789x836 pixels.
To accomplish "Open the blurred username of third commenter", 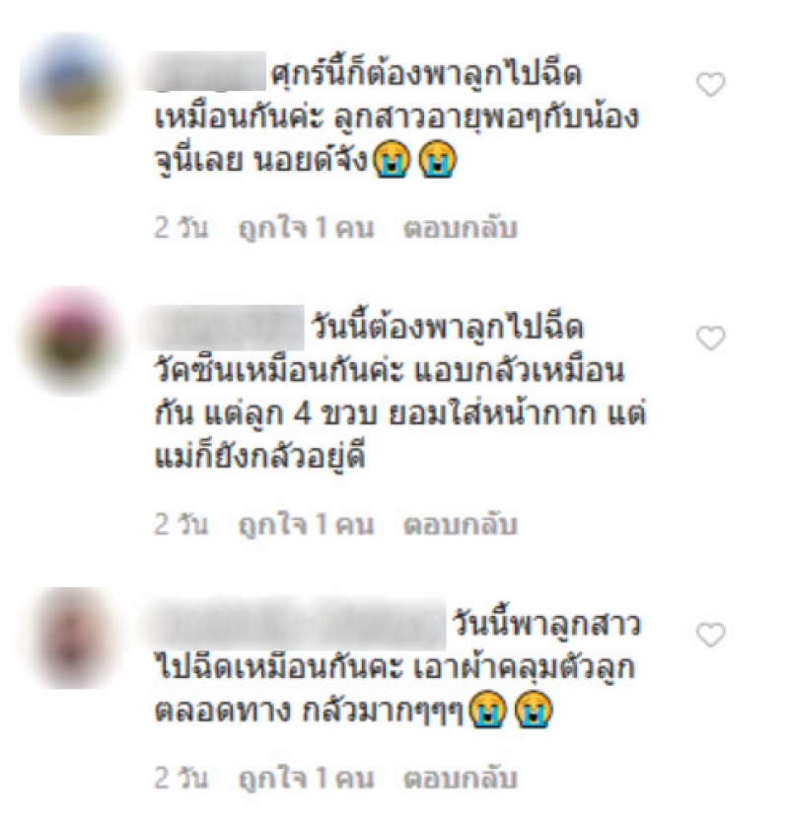I will (x=294, y=624).
